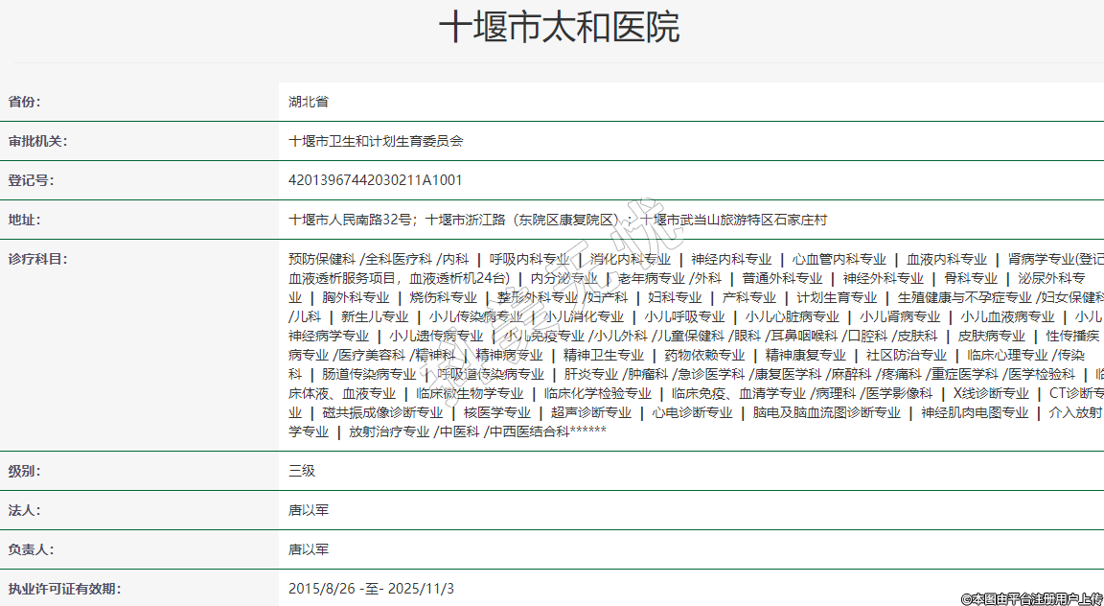
Task: Select the 法人 row label
Action: (25, 511)
